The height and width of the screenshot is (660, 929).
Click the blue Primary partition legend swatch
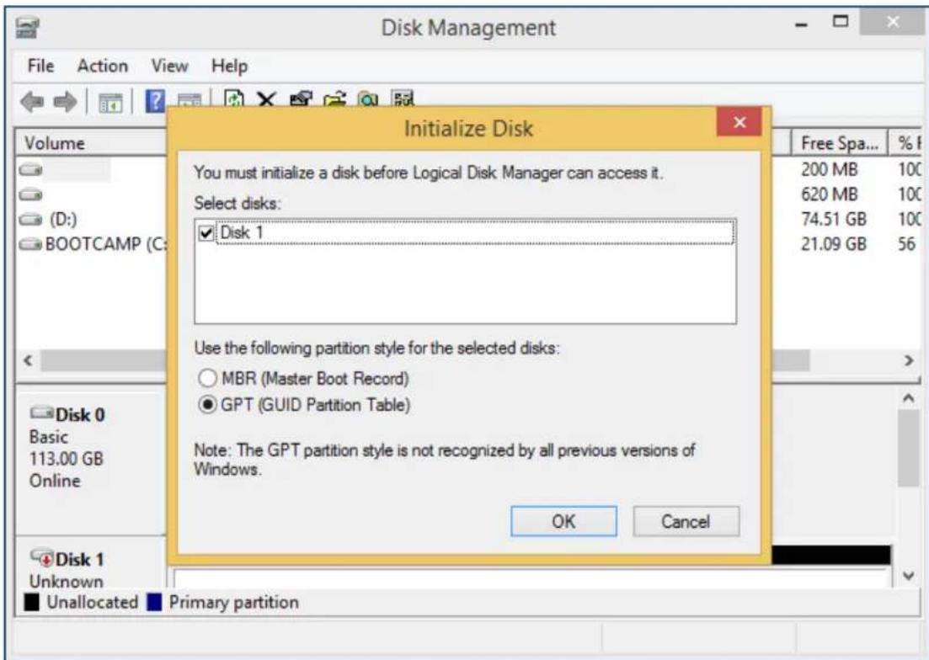pyautogui.click(x=155, y=603)
